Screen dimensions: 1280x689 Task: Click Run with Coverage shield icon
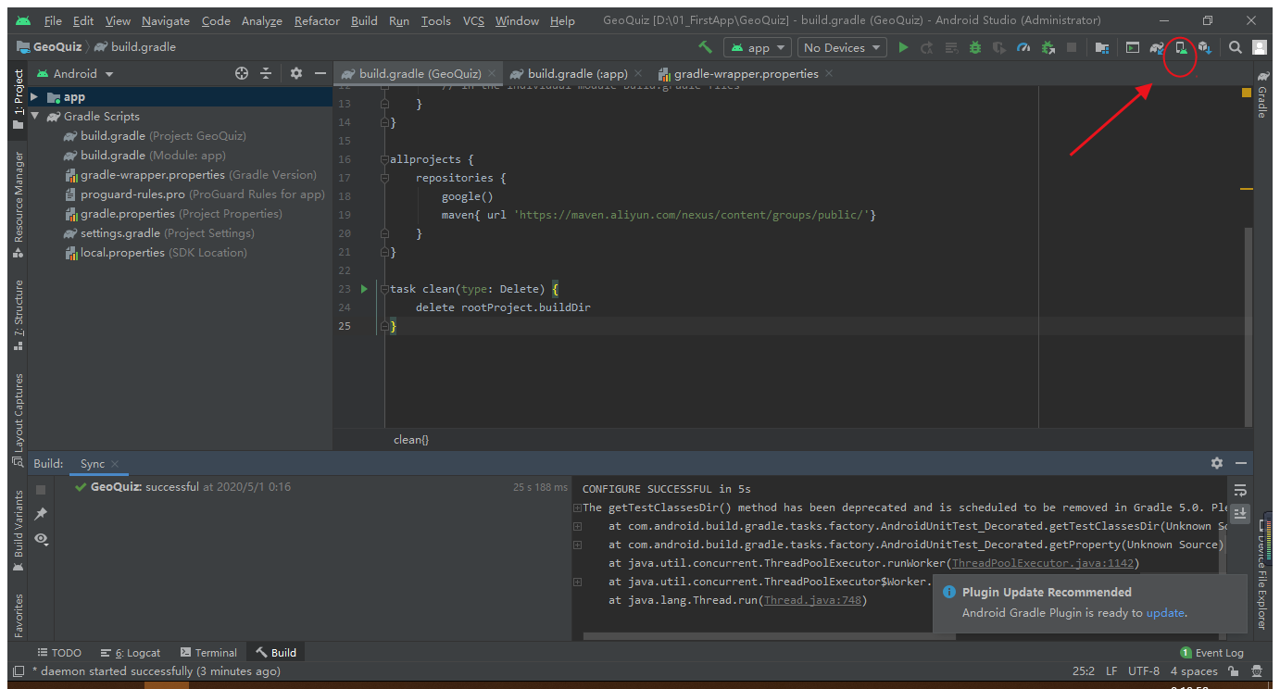[x=999, y=47]
